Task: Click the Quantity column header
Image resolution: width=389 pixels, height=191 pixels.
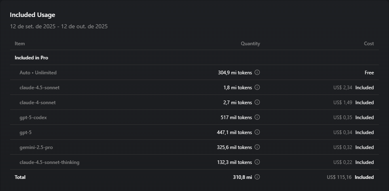Action: tap(250, 44)
